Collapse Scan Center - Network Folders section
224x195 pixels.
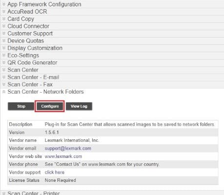(x=112, y=92)
